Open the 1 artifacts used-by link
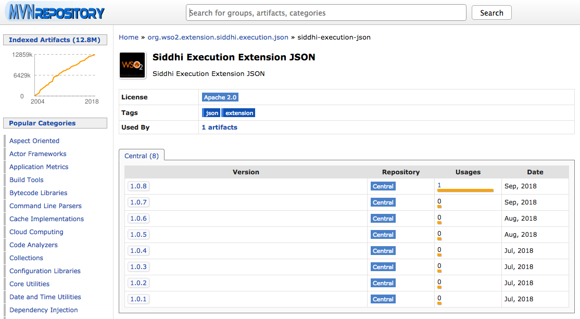 point(219,127)
